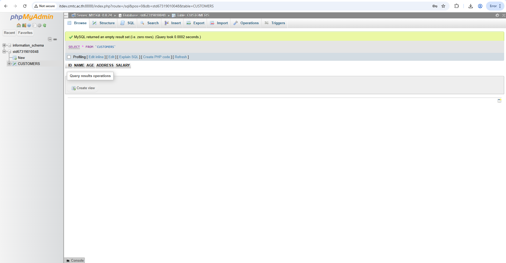The image size is (506, 263).
Task: Open the Insert tab
Action: [x=173, y=23]
